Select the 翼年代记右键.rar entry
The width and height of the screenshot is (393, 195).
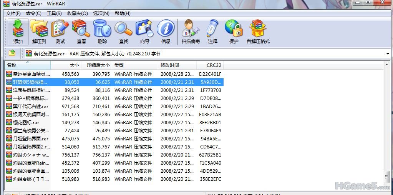(x=31, y=107)
